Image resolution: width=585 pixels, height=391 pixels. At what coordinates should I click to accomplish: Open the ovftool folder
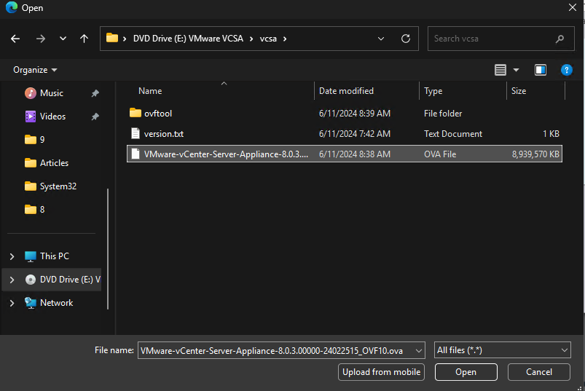[157, 114]
